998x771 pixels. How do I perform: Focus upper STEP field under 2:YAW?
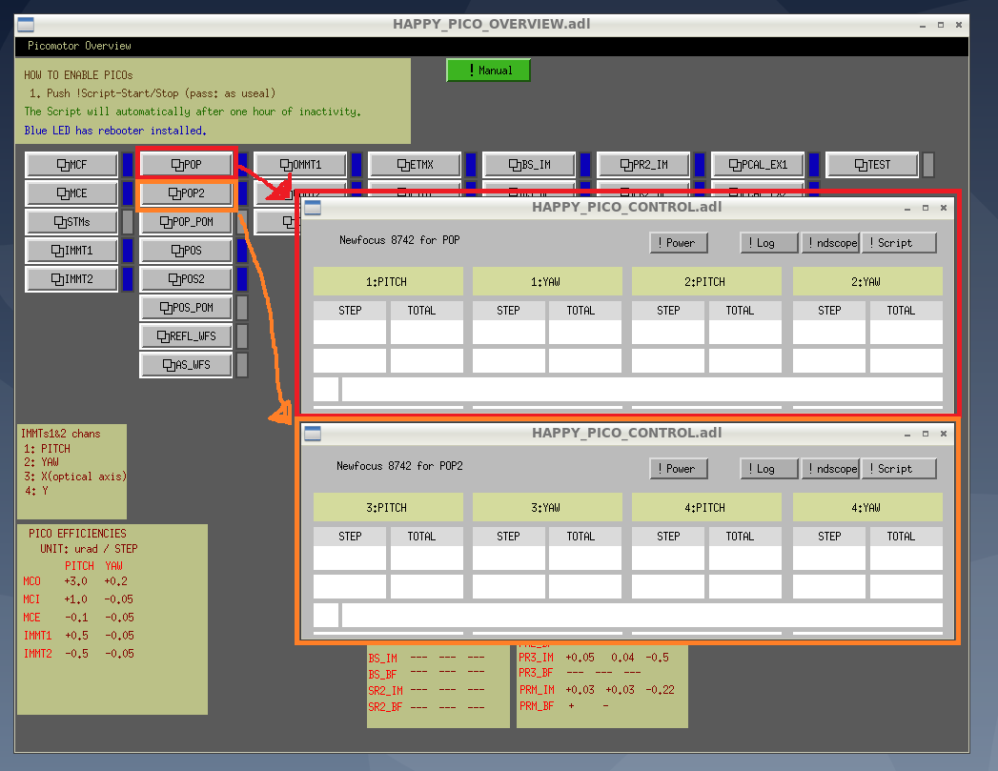[x=829, y=332]
